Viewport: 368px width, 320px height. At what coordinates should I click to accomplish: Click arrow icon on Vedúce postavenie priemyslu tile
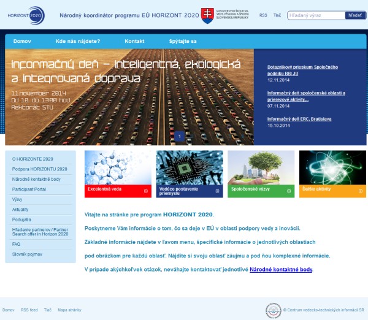click(x=217, y=191)
